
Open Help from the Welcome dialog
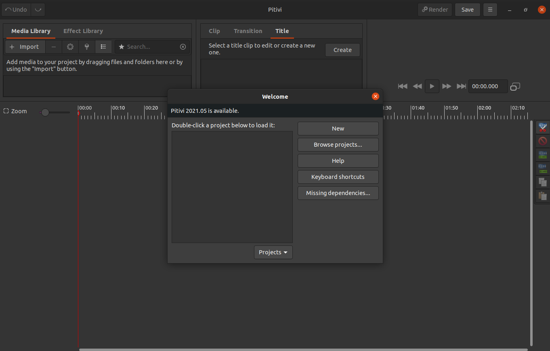pyautogui.click(x=338, y=161)
